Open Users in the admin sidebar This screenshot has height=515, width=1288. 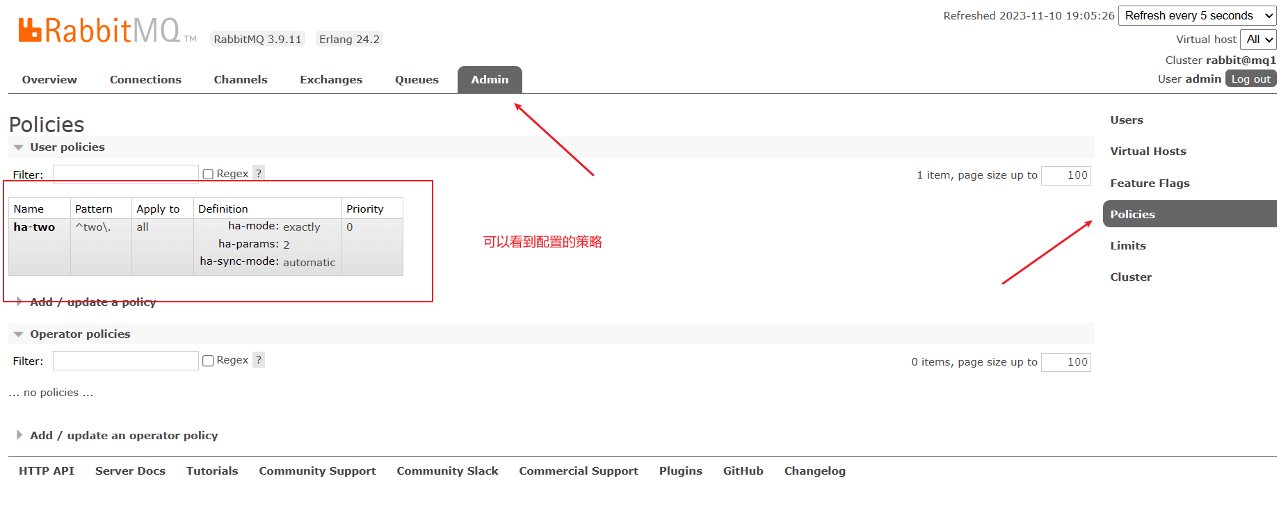(1126, 120)
